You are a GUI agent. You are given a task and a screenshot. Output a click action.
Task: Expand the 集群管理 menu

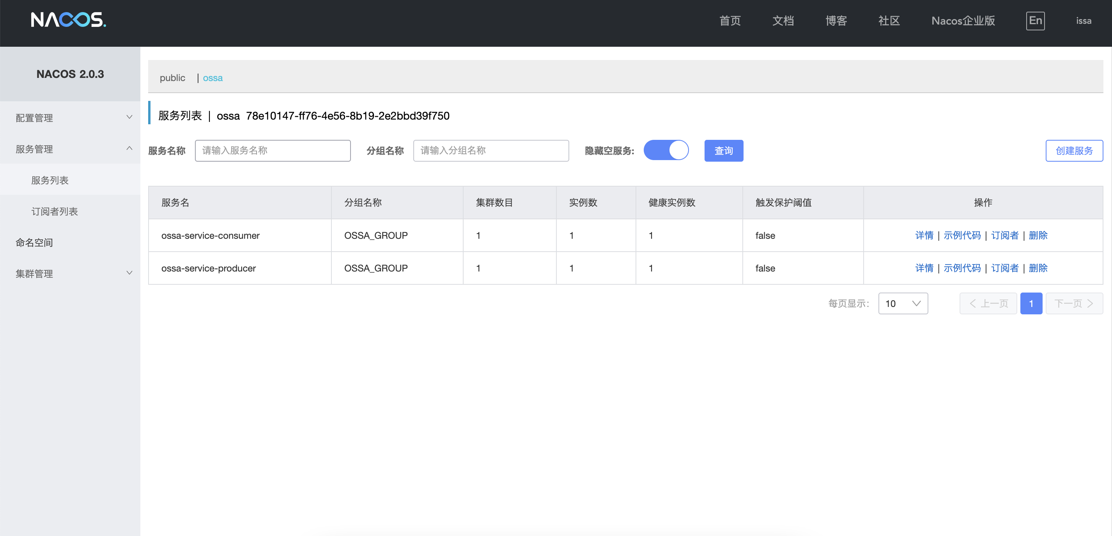70,273
